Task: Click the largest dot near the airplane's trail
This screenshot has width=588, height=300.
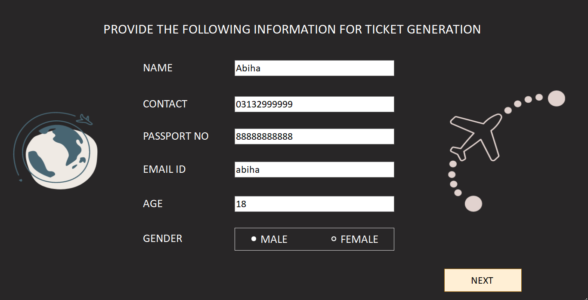Action: tap(556, 98)
